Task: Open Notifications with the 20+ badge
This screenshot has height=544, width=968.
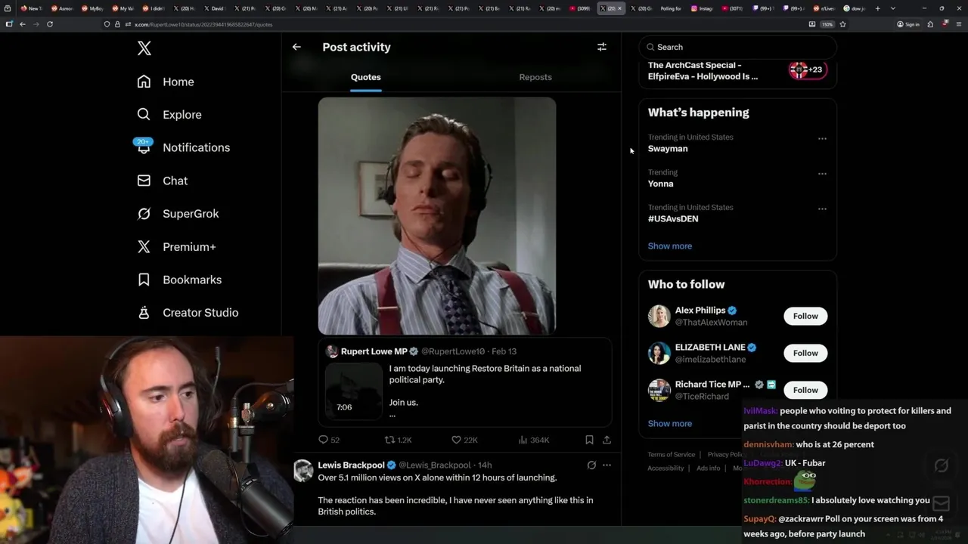Action: point(183,147)
